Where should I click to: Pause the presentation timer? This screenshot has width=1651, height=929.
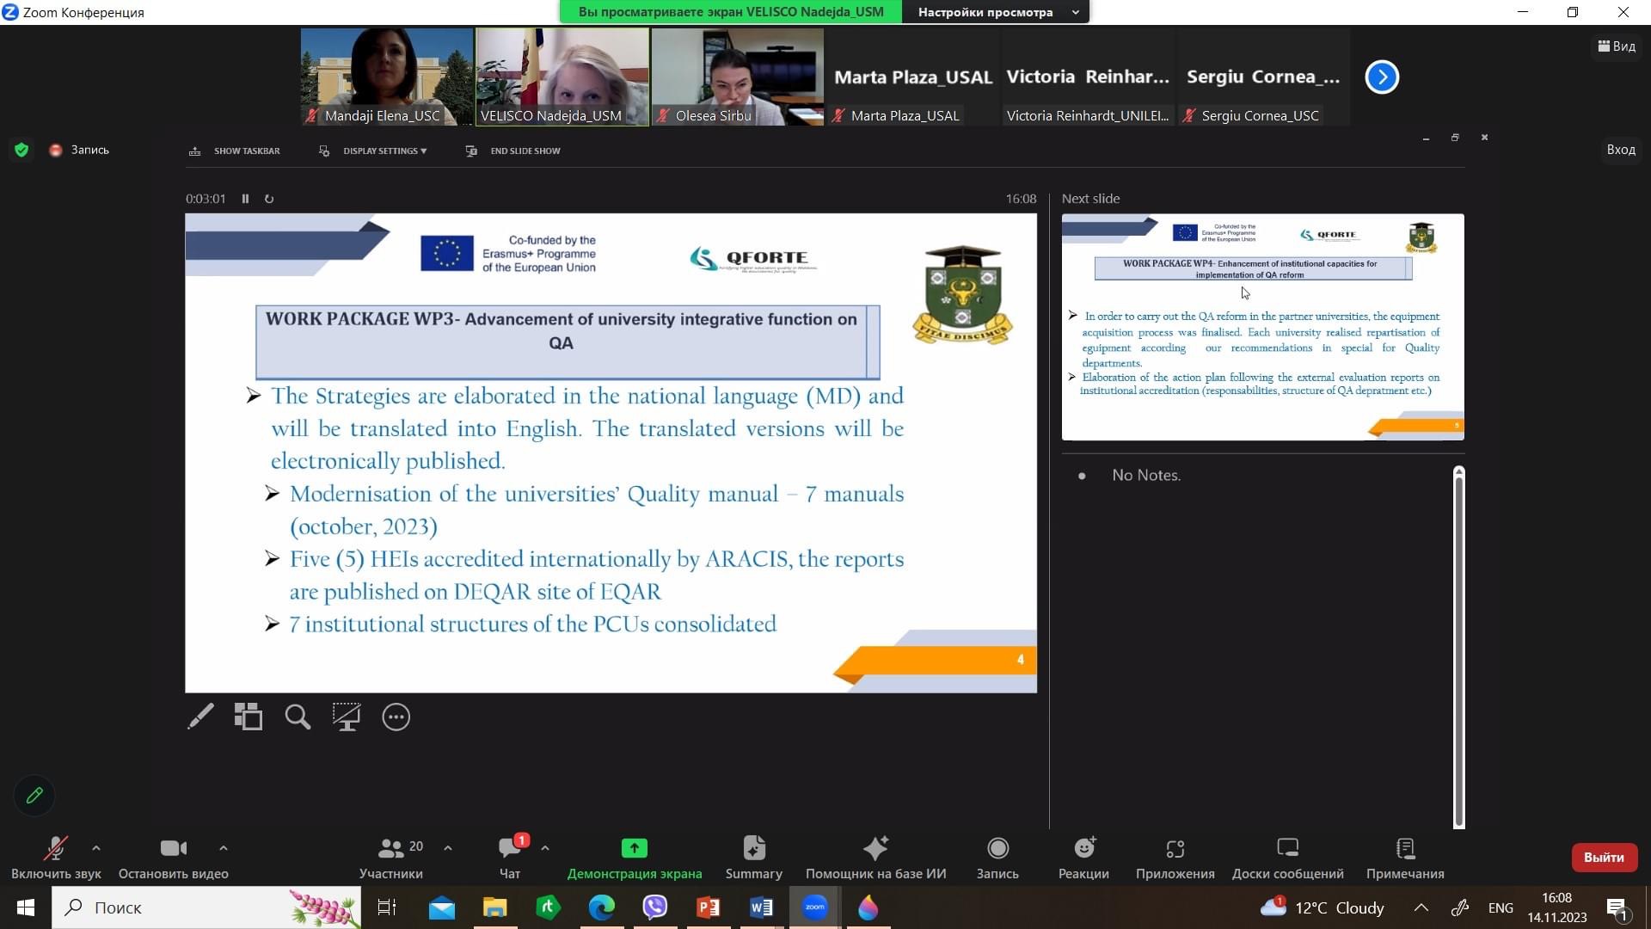[x=245, y=199]
